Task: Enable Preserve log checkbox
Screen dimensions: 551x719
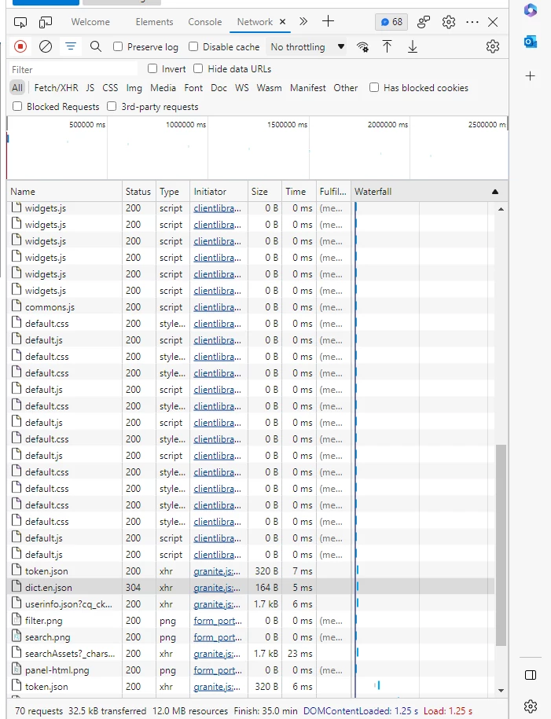Action: tap(118, 46)
